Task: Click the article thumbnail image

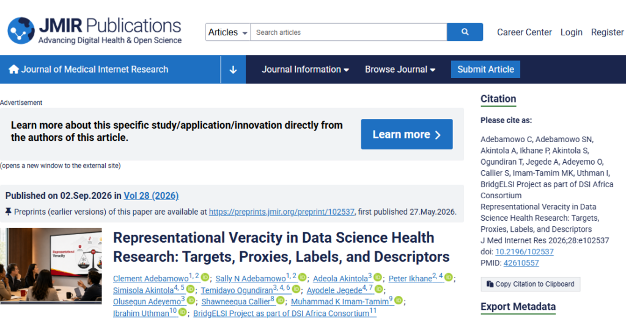Action: click(x=51, y=266)
